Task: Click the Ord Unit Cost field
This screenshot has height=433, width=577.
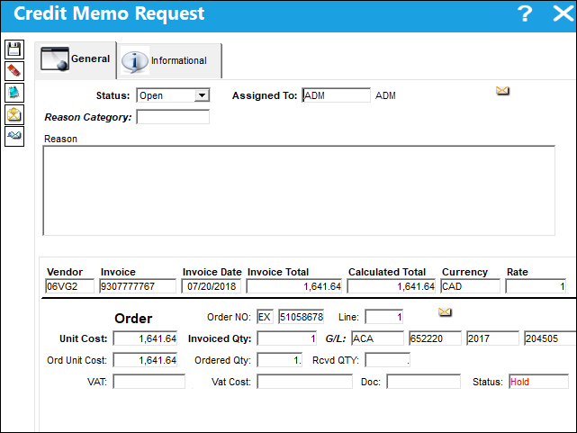Action: [x=145, y=360]
